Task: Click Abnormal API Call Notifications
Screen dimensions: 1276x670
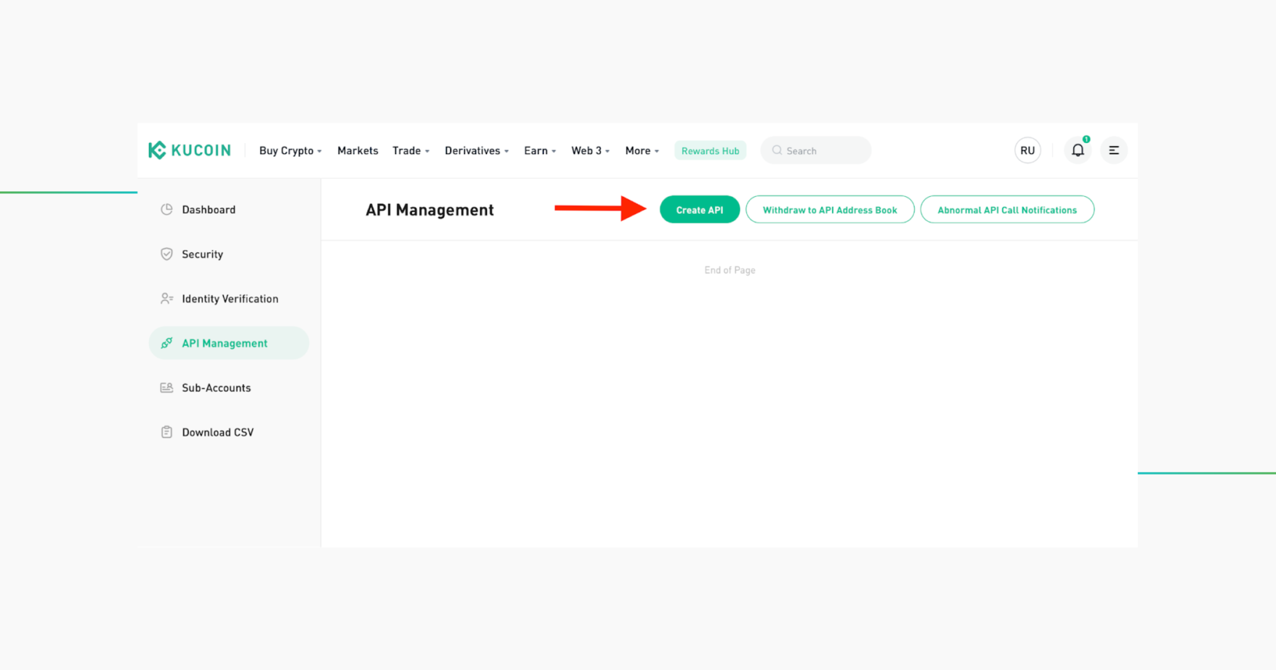Action: click(1007, 209)
